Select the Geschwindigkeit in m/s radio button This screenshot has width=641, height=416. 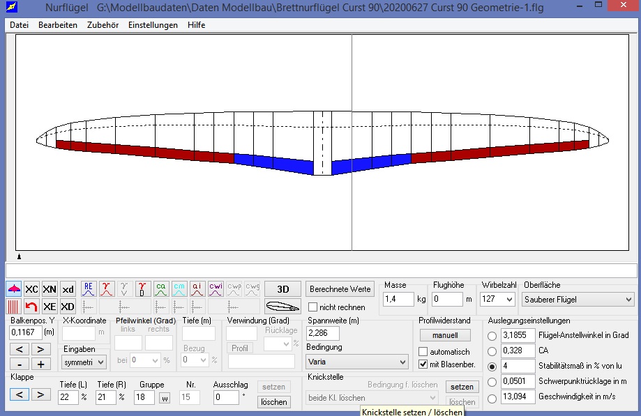(x=492, y=399)
